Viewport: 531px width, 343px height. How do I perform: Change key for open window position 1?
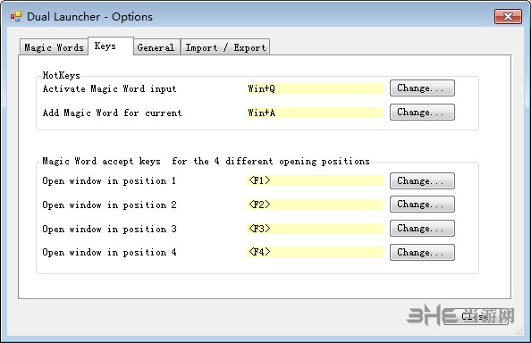(422, 180)
